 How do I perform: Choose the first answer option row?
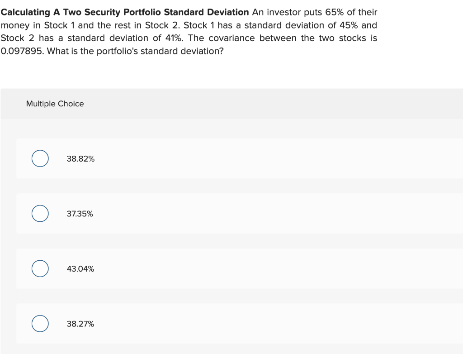pos(226,158)
